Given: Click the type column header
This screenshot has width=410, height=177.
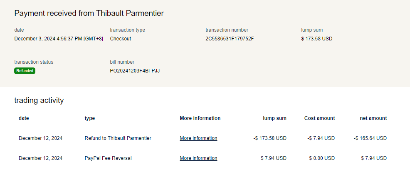Looking at the screenshot, I should click(x=89, y=118).
